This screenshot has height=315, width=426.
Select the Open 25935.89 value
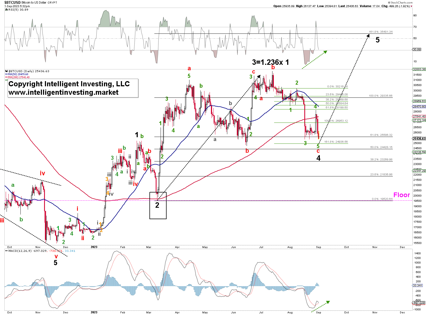coord(284,6)
